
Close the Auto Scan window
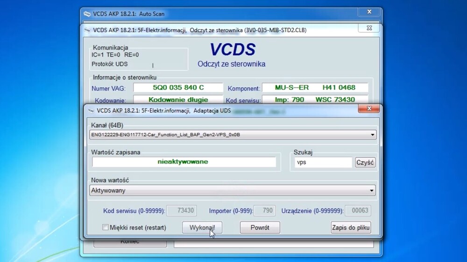(369, 12)
